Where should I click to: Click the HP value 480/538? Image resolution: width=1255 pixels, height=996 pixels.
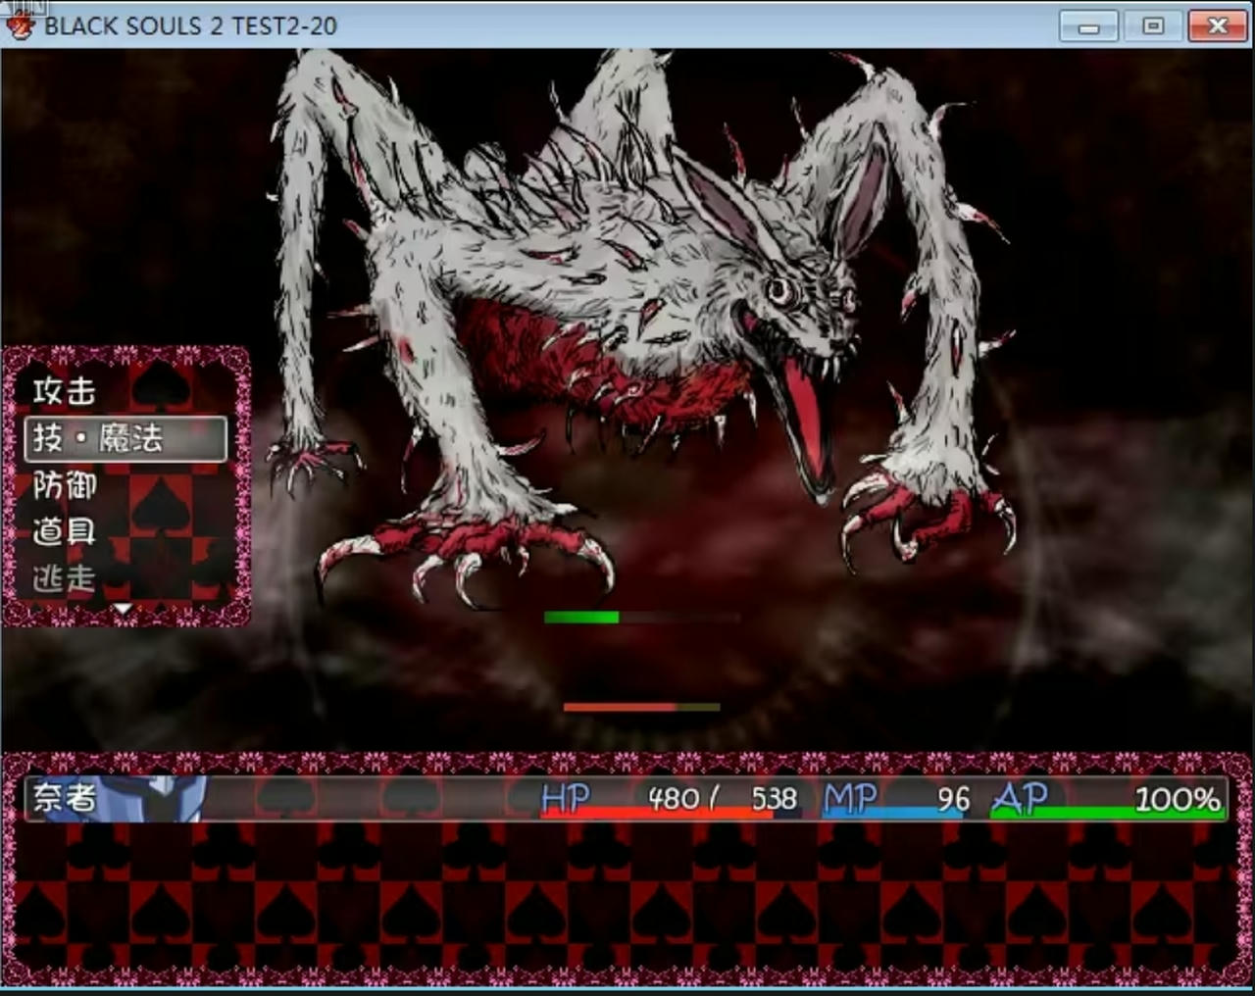(x=723, y=799)
